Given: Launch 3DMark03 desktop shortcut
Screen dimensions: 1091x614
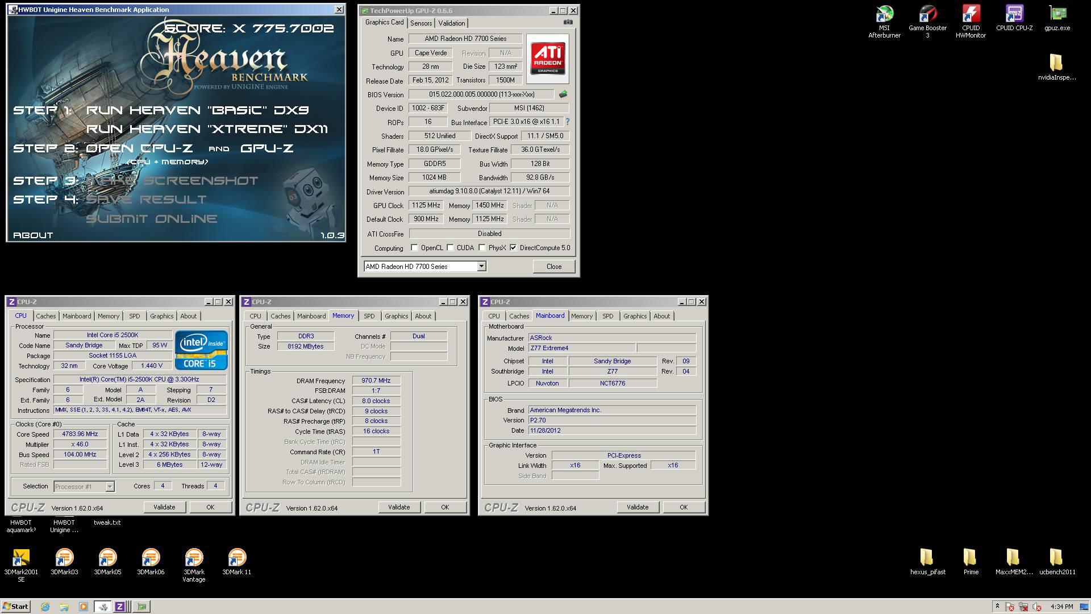Looking at the screenshot, I should click(x=64, y=562).
